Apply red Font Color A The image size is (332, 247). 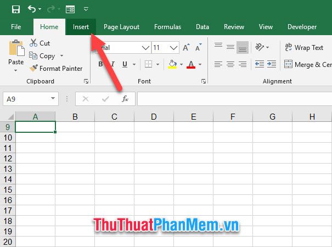coord(191,64)
